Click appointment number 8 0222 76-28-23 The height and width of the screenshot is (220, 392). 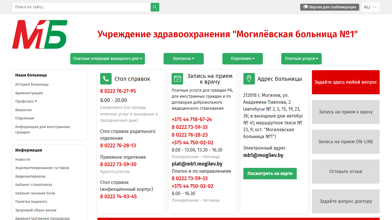tap(190, 135)
